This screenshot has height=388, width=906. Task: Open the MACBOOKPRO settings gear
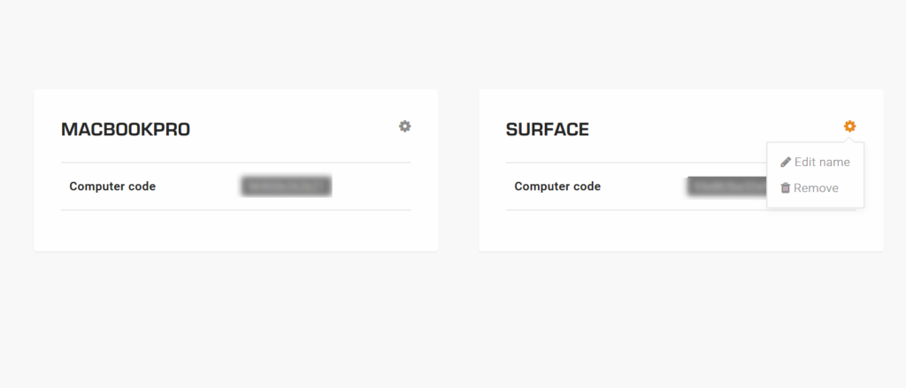tap(404, 126)
